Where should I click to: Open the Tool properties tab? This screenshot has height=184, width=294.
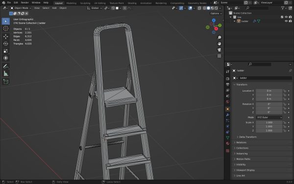(228, 72)
